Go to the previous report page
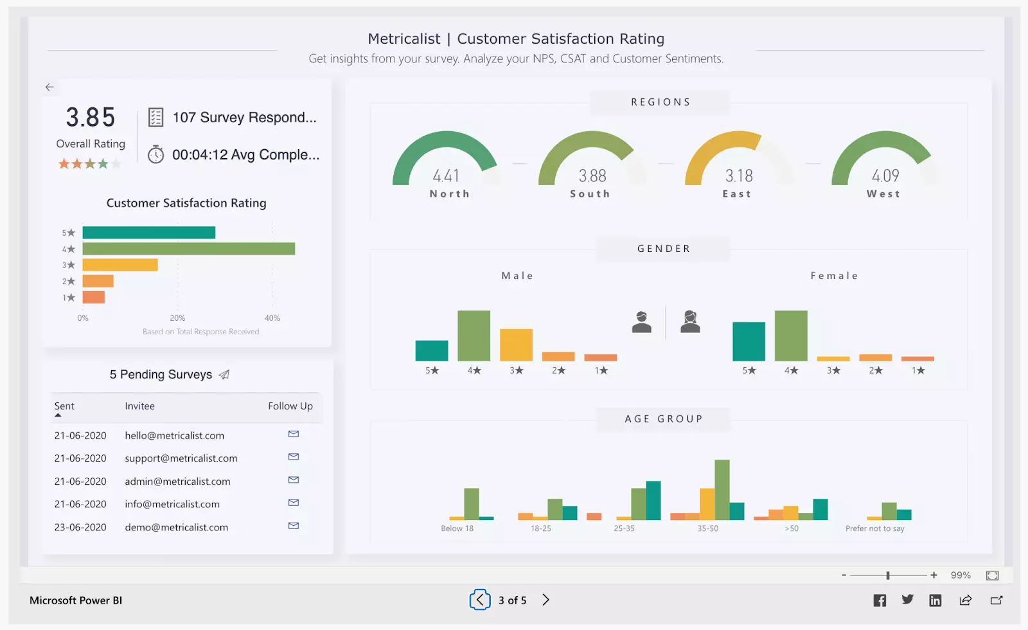 click(x=480, y=600)
